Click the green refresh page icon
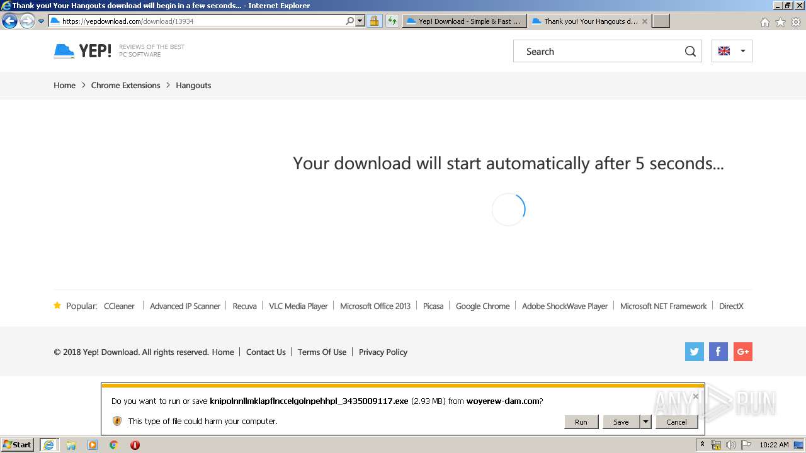Screen dimensions: 806x453 [392, 21]
